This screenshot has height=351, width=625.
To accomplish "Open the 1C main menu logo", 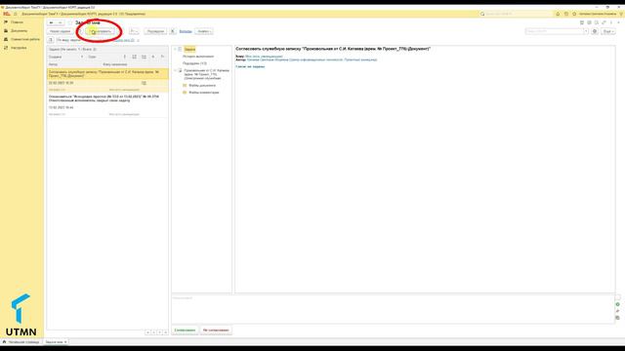I will [7, 14].
